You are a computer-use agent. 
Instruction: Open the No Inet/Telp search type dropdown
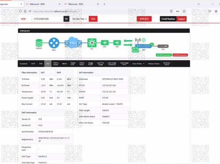pyautogui.click(x=80, y=19)
